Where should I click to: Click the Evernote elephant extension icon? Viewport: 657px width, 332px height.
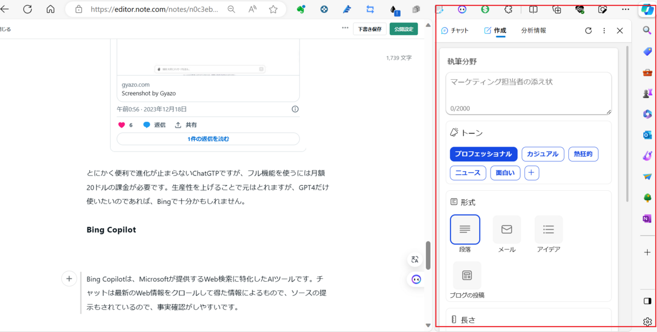pos(301,9)
